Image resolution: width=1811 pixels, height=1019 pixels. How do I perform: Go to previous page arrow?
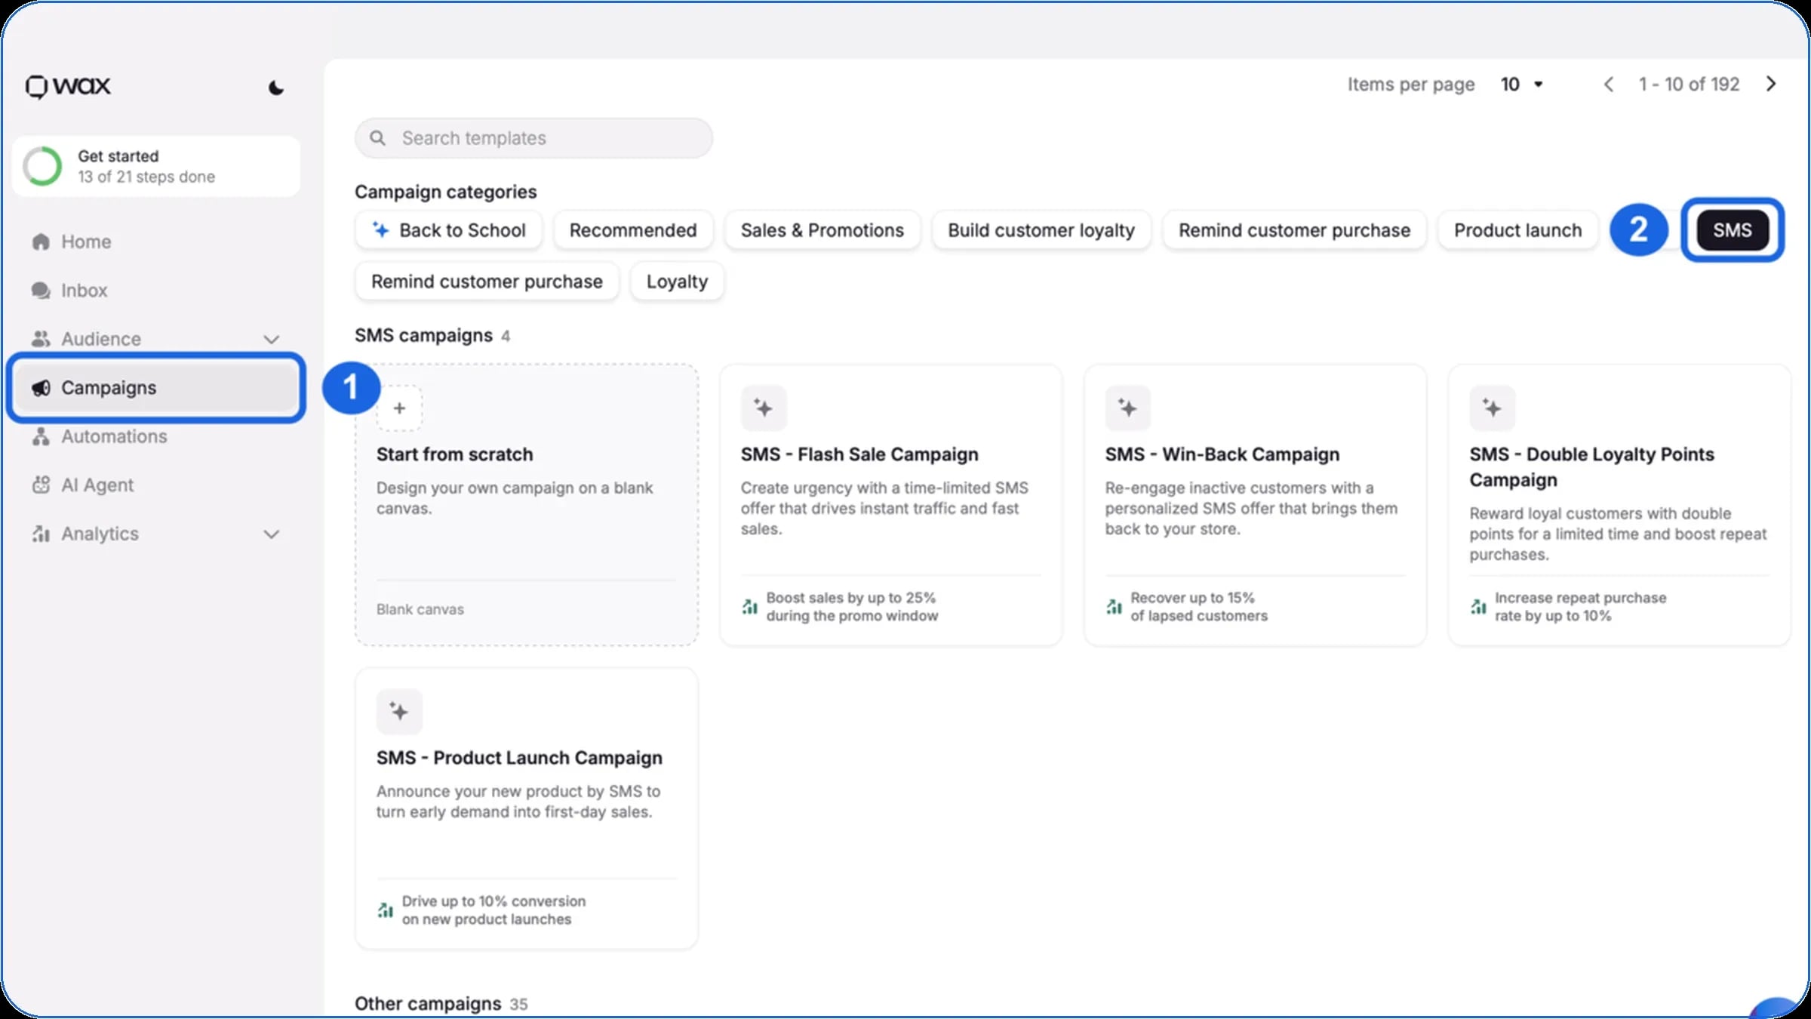pos(1608,85)
